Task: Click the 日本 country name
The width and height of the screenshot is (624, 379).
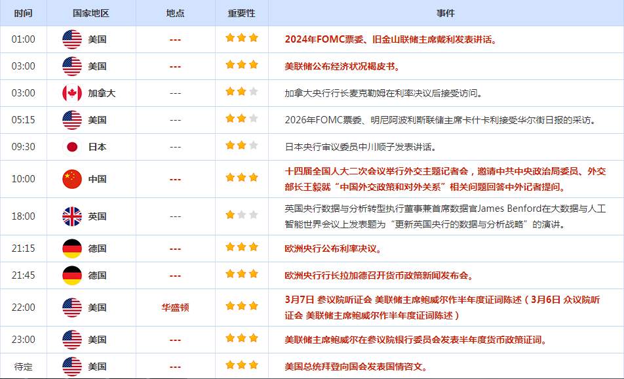Action: coord(97,147)
